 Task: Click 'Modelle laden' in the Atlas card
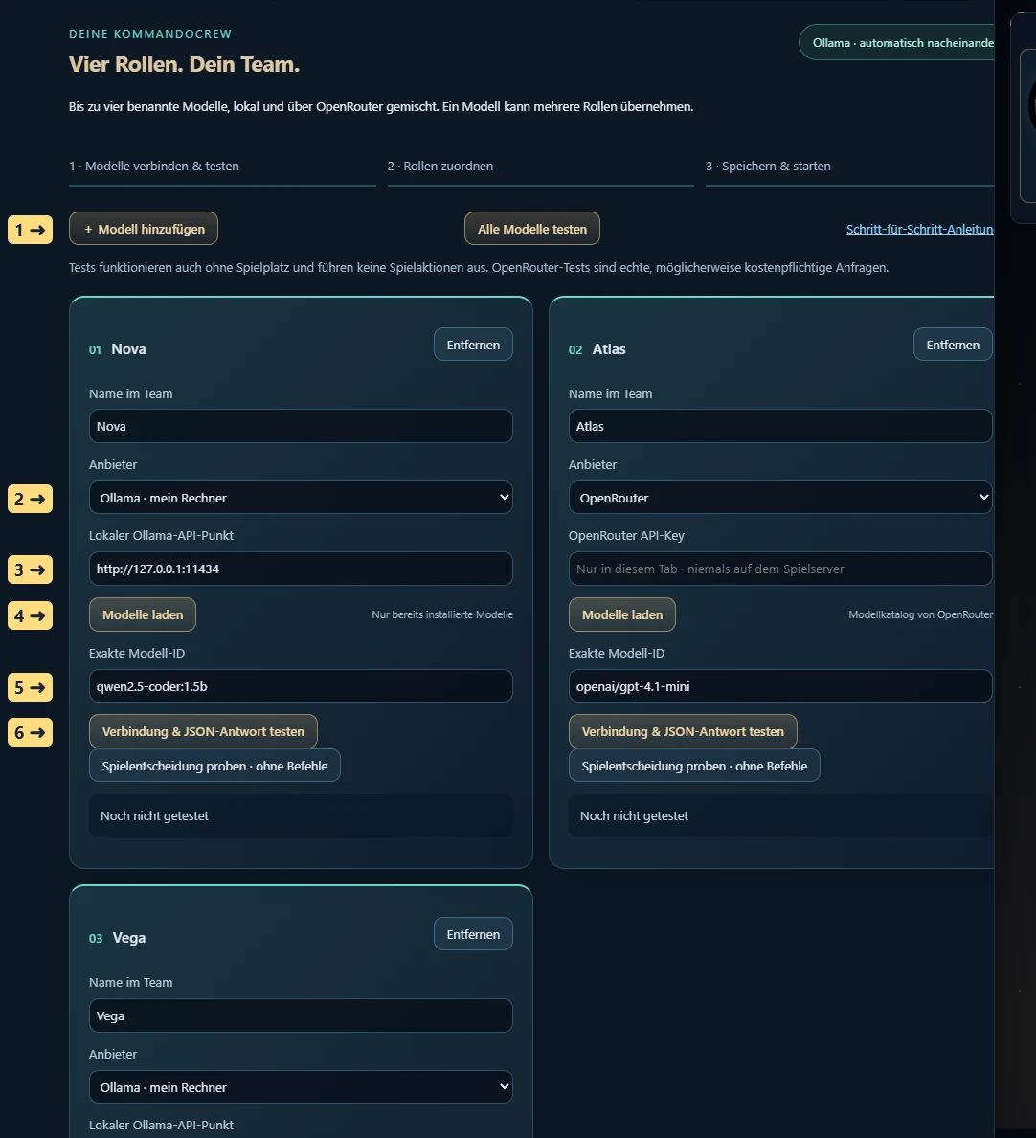coord(622,614)
